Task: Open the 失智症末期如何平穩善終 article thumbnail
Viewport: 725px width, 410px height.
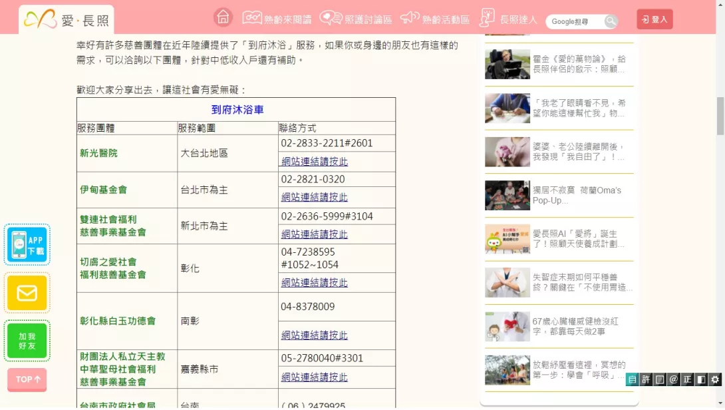Action: point(507,282)
